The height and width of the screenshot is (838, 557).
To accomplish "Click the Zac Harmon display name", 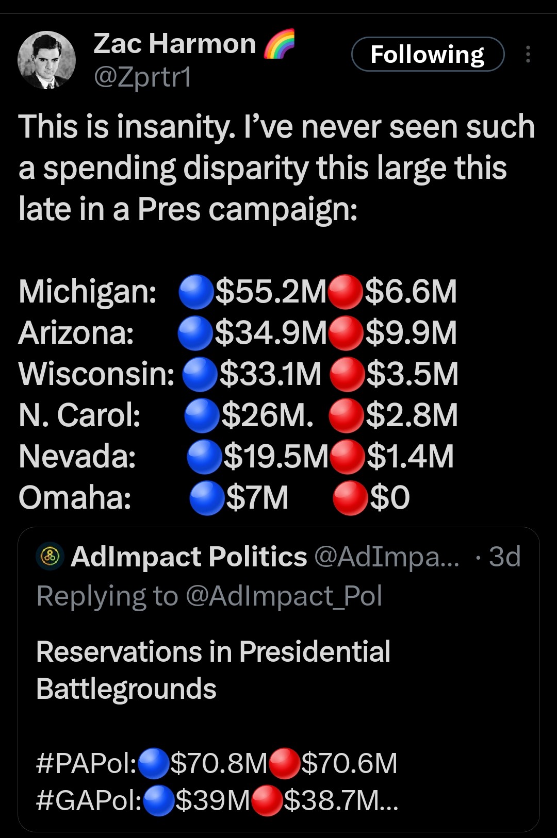I will (x=174, y=43).
